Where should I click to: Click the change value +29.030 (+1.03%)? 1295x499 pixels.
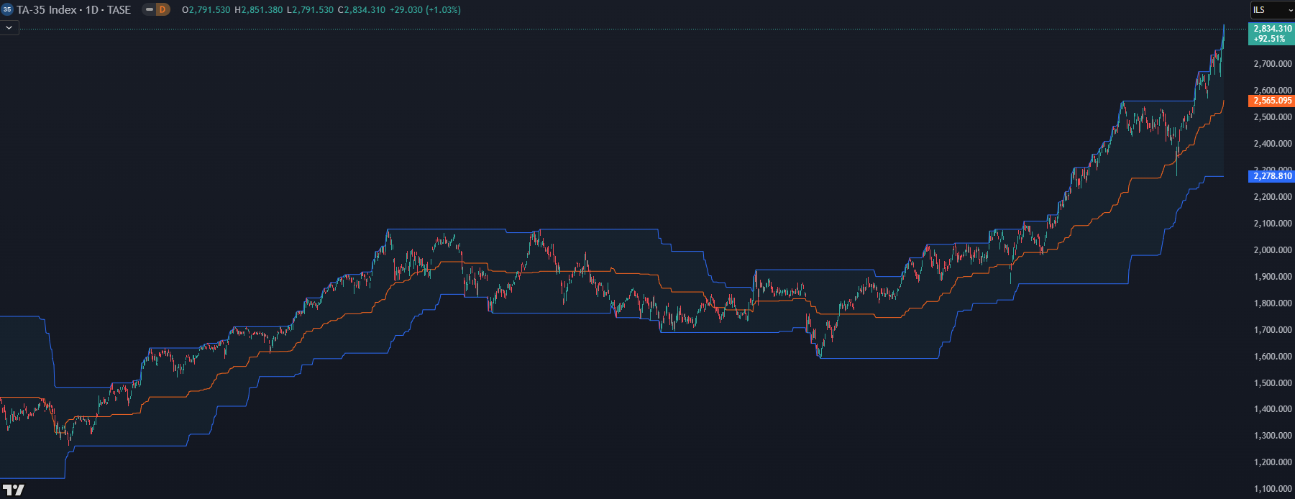coord(425,10)
